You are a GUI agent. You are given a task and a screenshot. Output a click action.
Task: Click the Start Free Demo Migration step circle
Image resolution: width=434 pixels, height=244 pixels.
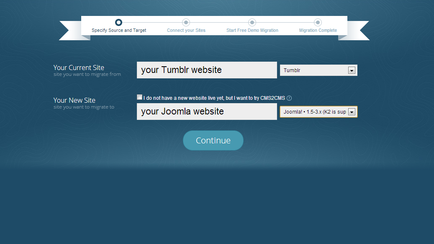click(252, 23)
